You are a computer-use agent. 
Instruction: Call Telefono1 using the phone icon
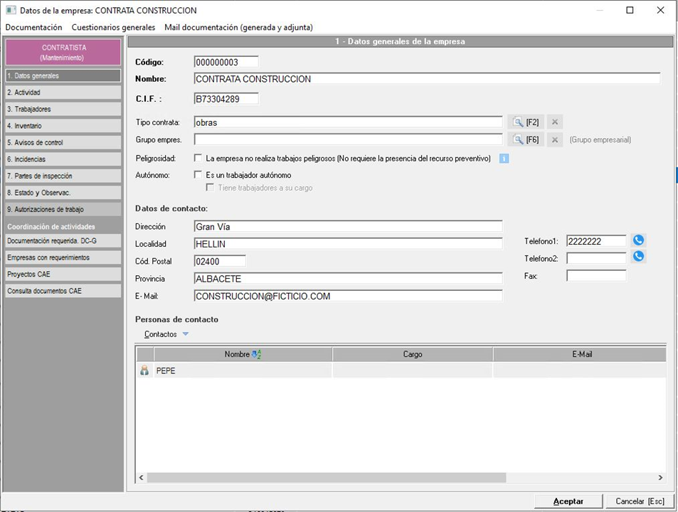[x=638, y=241]
